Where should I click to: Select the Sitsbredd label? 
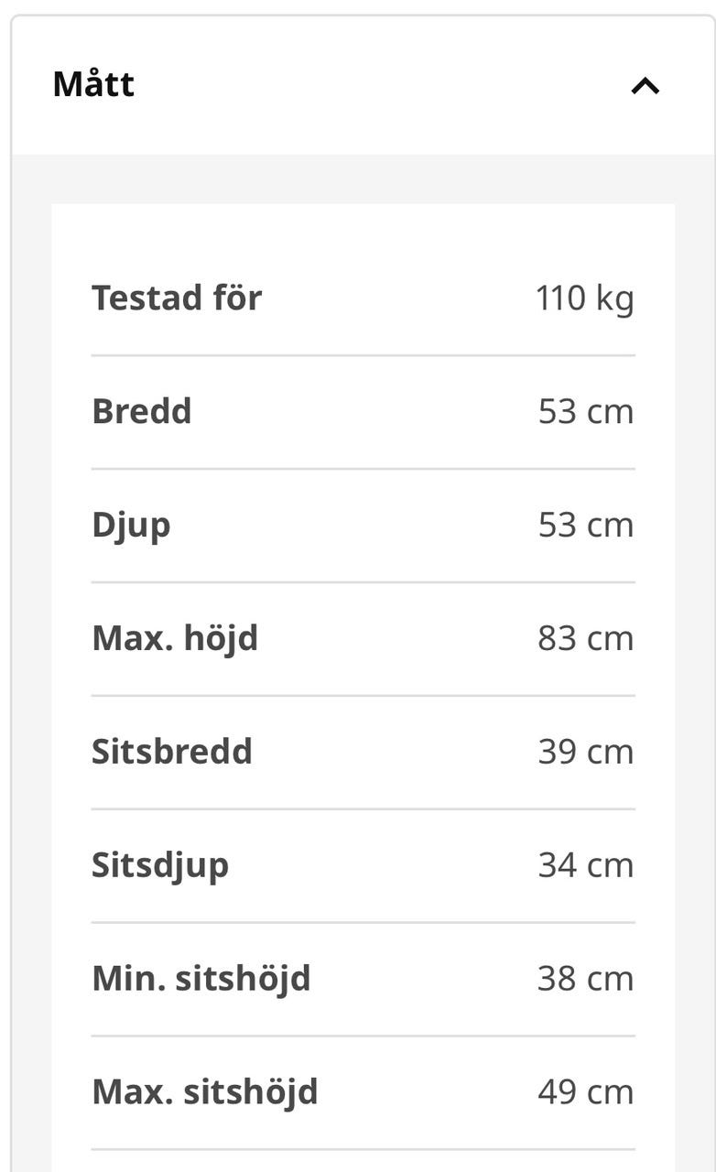(172, 752)
